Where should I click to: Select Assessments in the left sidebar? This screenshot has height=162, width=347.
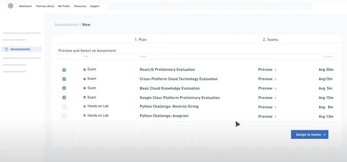tap(22, 49)
